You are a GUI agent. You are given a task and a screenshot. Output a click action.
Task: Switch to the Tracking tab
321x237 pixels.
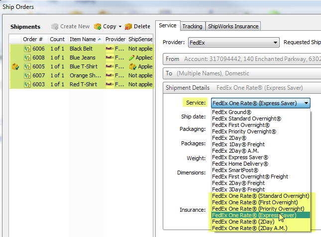click(x=192, y=26)
